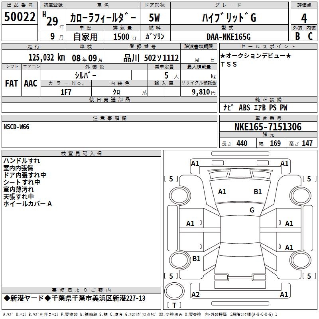The width and height of the screenshot is (319, 319).
Task: Select the car name カローラフィールダー
Action: tap(103, 18)
